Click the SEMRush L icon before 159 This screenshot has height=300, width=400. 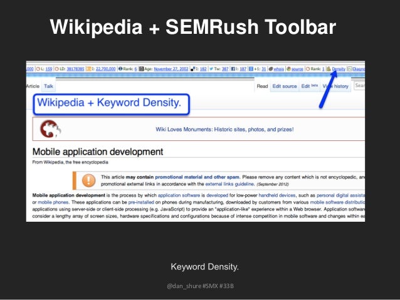tap(38, 69)
